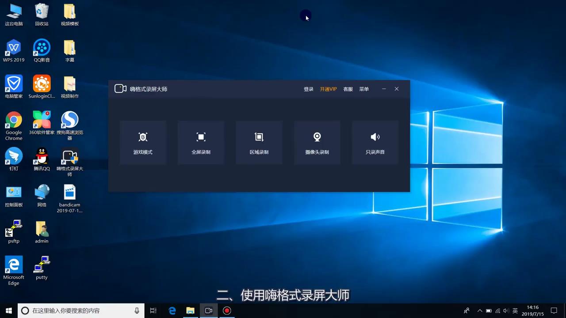Click the 嗨格式录屏大师 camera logo in title bar

pyautogui.click(x=121, y=89)
